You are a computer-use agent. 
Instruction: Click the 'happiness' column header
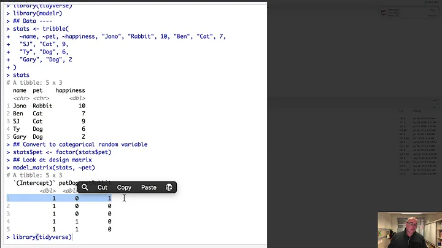pos(70,90)
